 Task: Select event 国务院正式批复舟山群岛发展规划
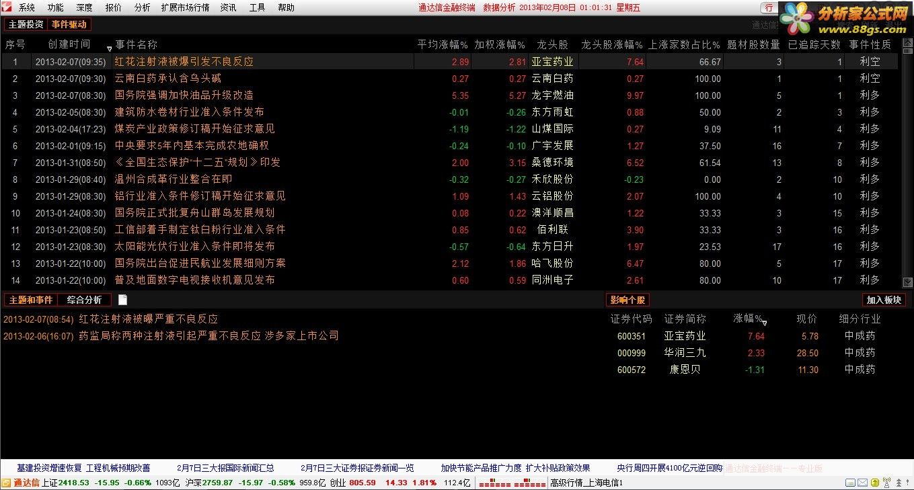pos(195,212)
